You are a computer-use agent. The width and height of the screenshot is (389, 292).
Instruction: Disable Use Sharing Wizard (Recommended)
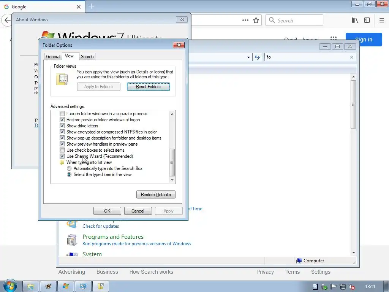click(62, 156)
